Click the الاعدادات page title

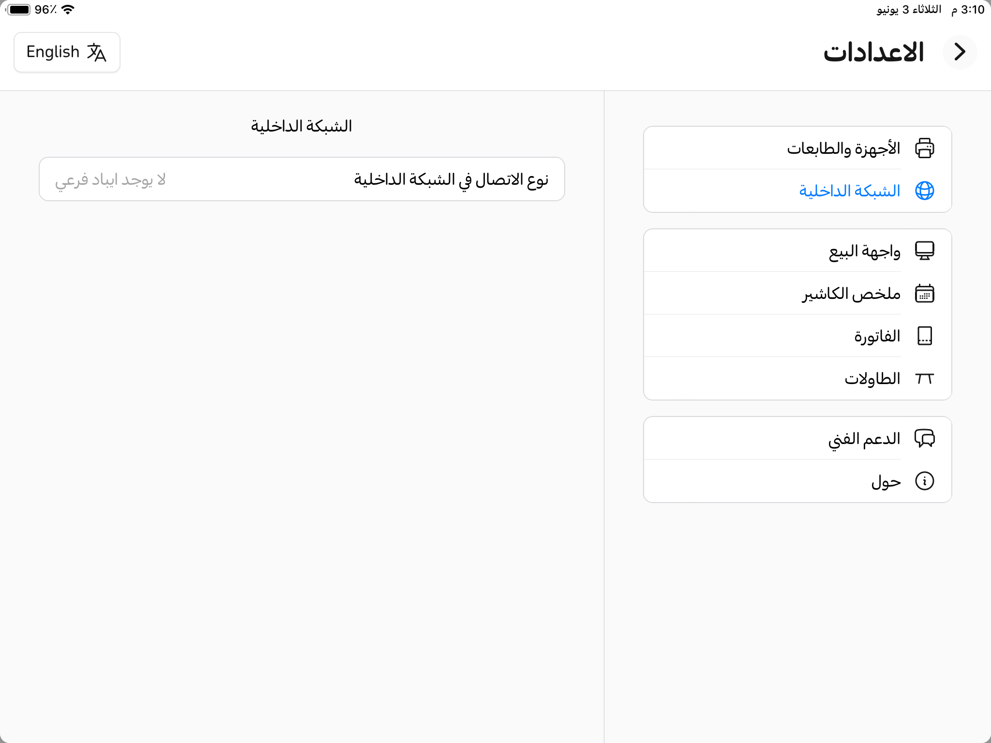coord(874,52)
